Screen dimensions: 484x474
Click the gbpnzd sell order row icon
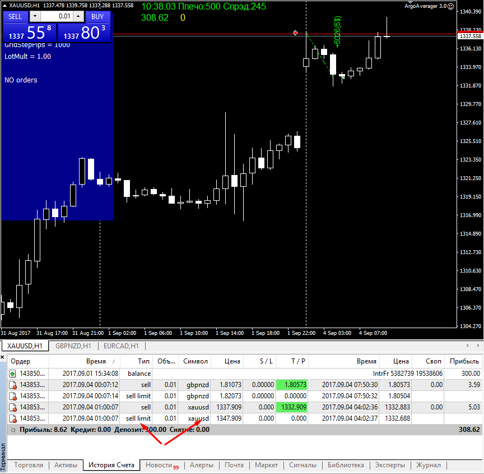pos(12,385)
